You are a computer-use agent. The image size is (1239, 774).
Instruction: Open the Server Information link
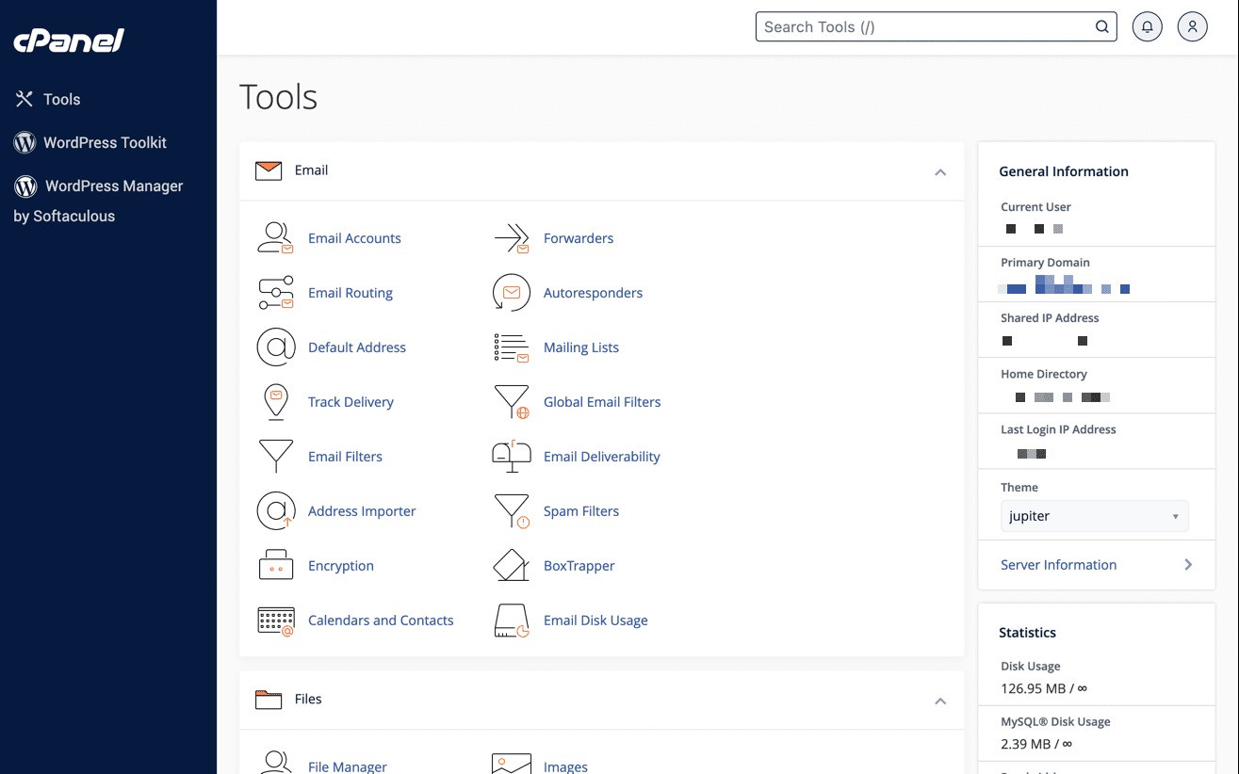click(x=1058, y=565)
